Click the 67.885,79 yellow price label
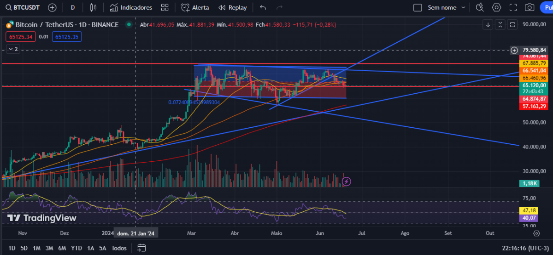This screenshot has height=255, width=553. [534, 63]
